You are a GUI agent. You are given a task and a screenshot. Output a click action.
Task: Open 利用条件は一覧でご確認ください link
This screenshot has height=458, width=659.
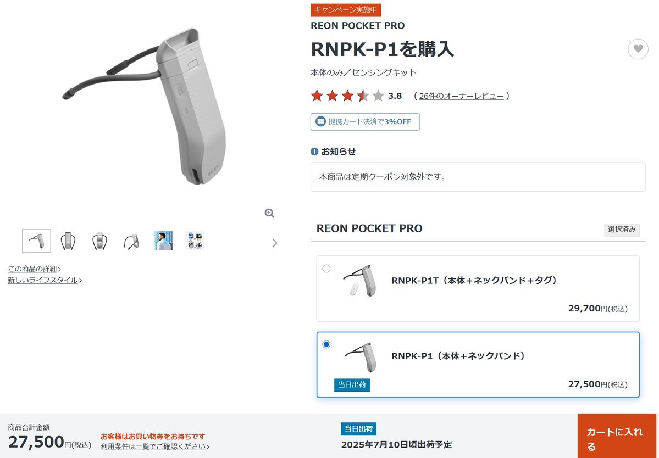click(x=155, y=446)
